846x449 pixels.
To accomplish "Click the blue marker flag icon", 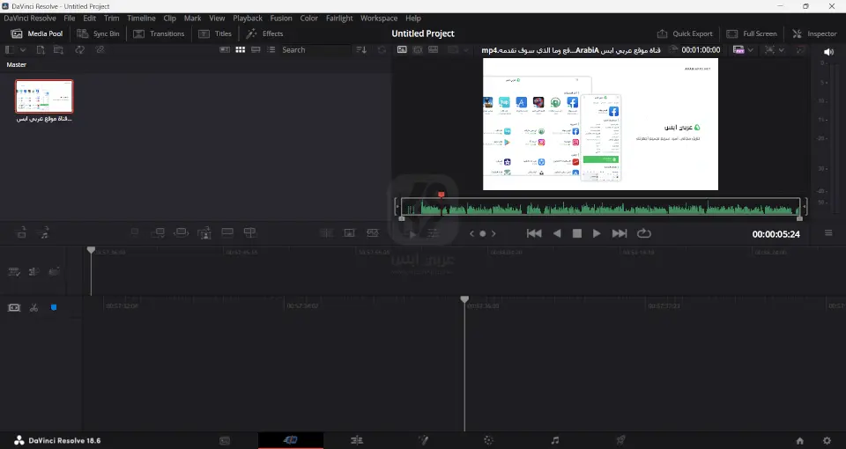I will click(x=54, y=307).
